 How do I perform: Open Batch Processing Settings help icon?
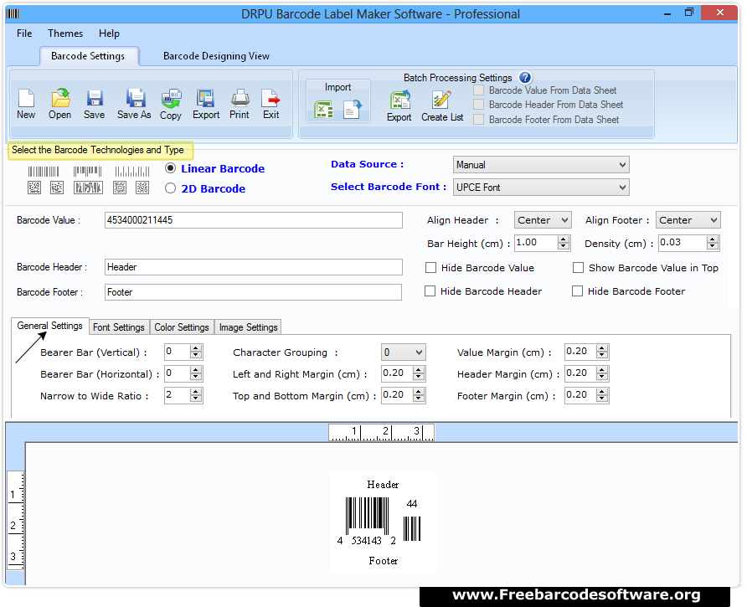[x=524, y=78]
